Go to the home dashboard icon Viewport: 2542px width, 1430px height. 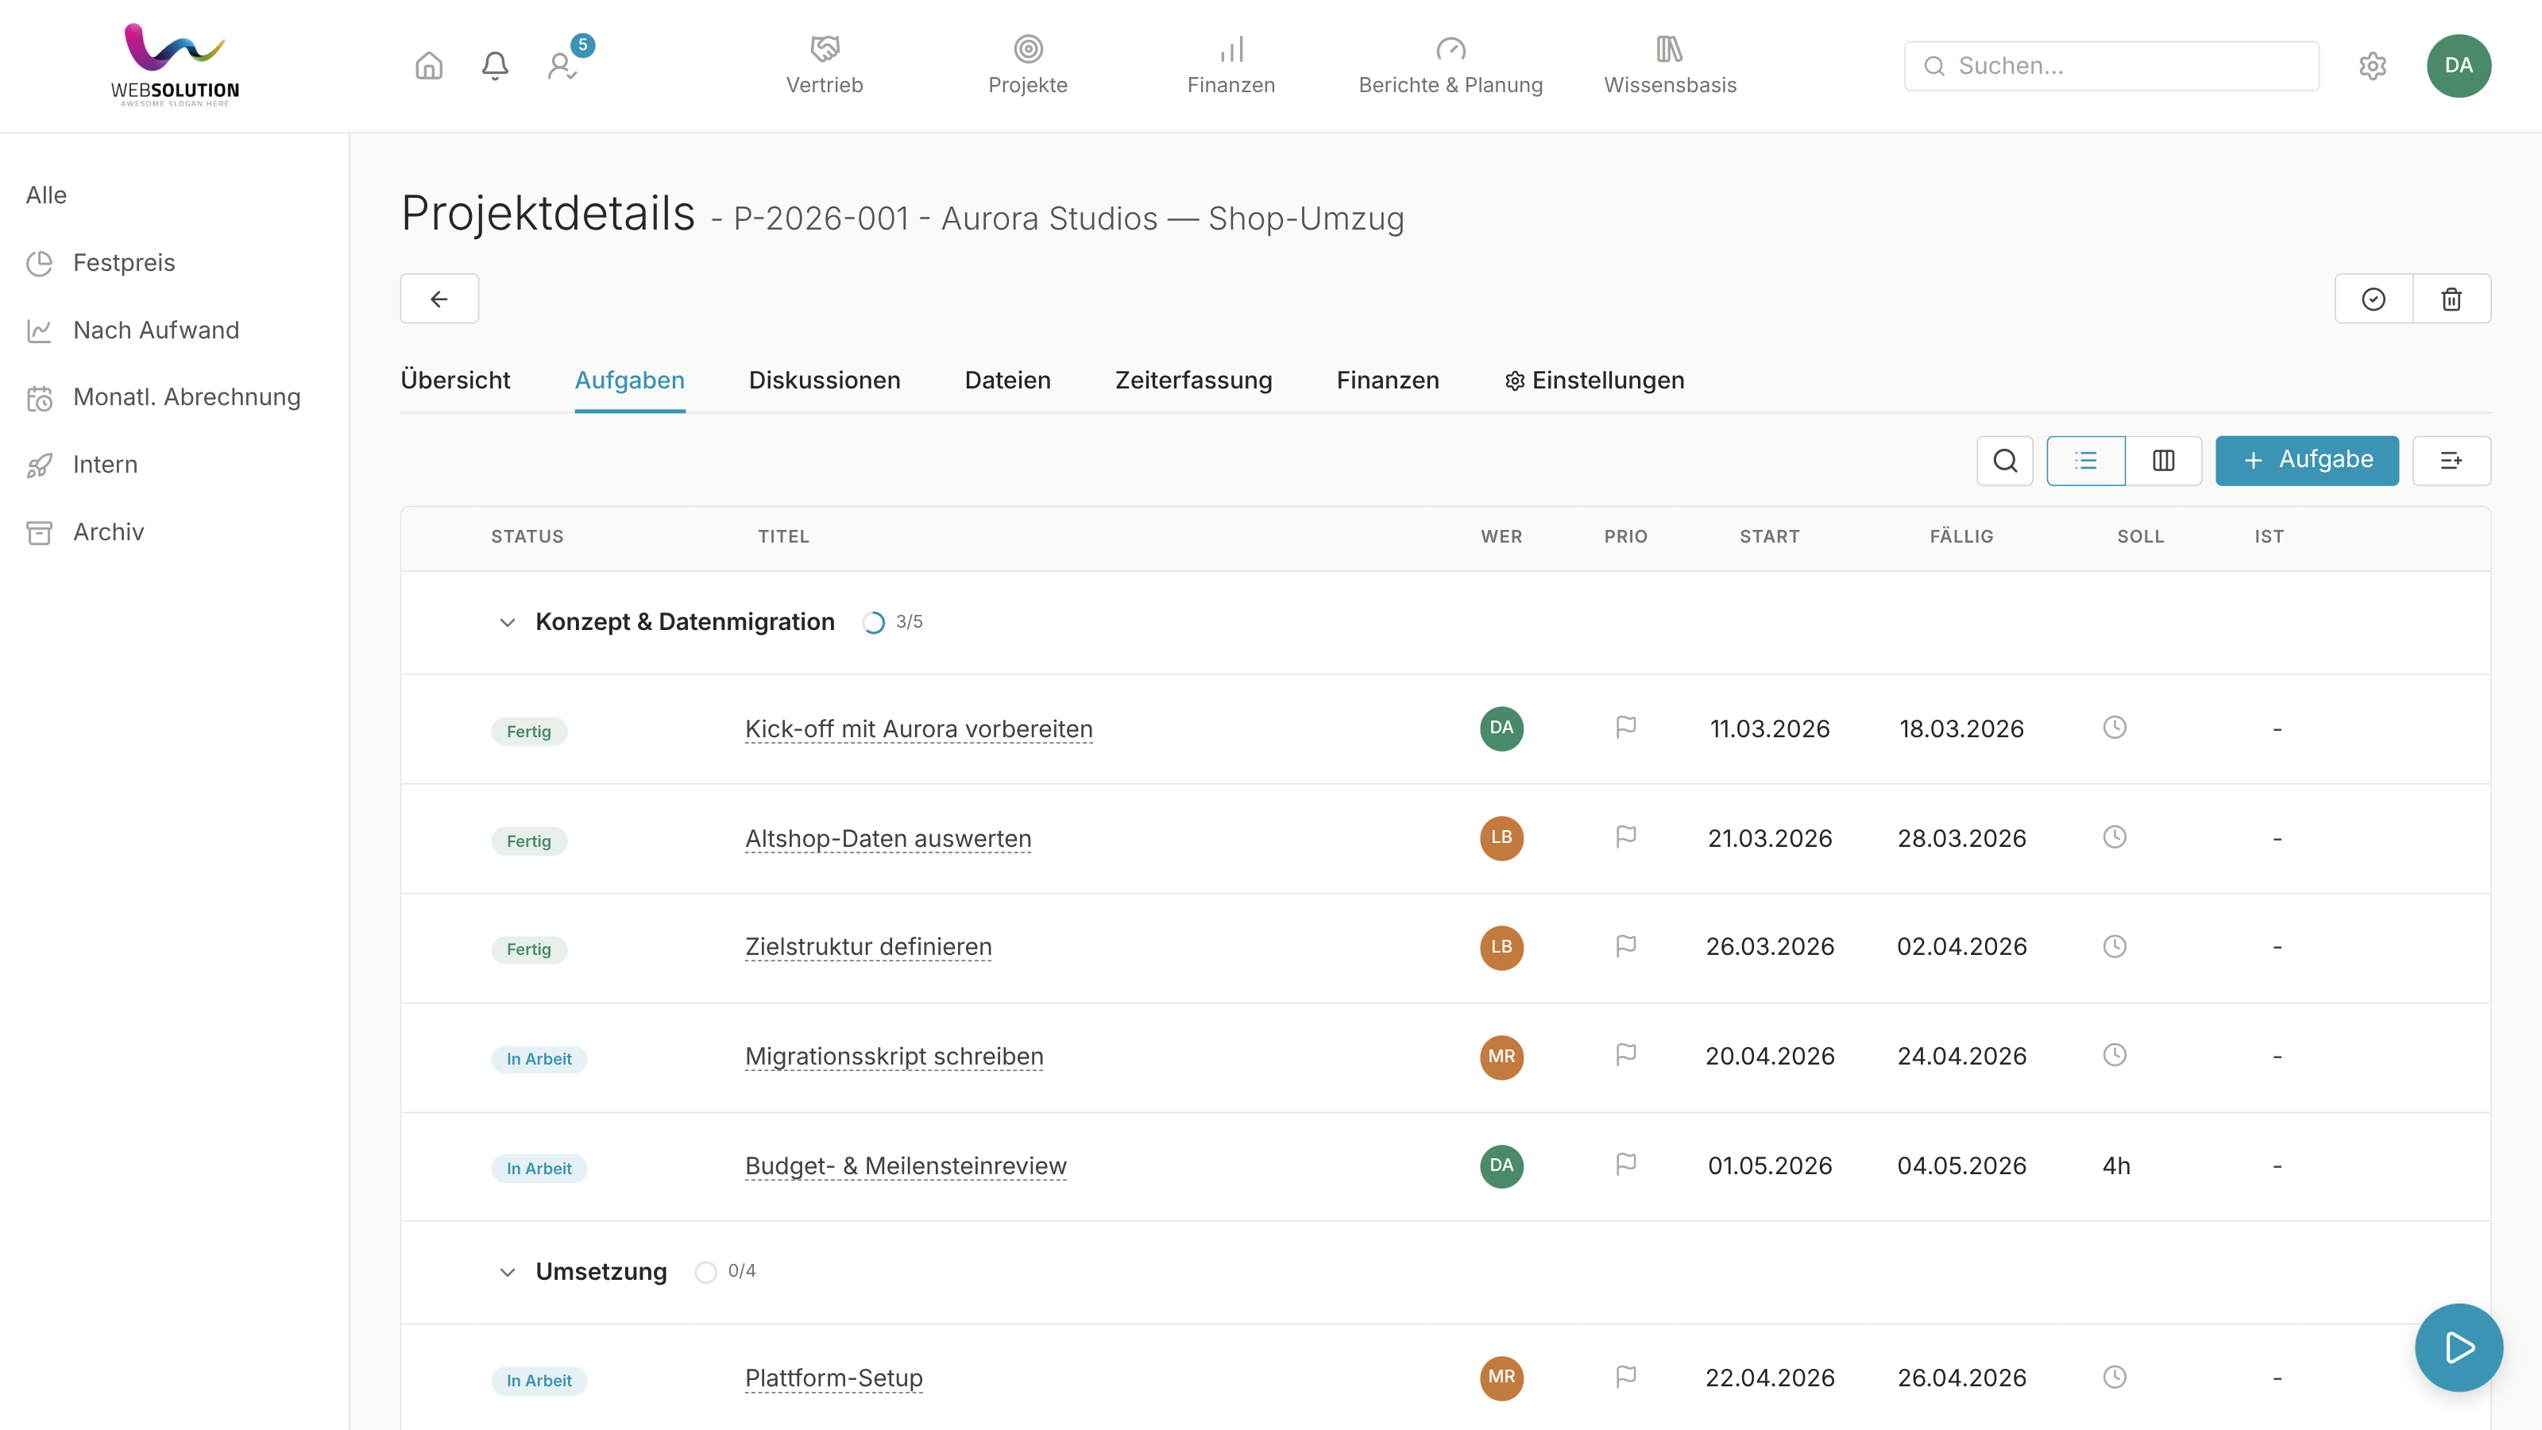(428, 66)
